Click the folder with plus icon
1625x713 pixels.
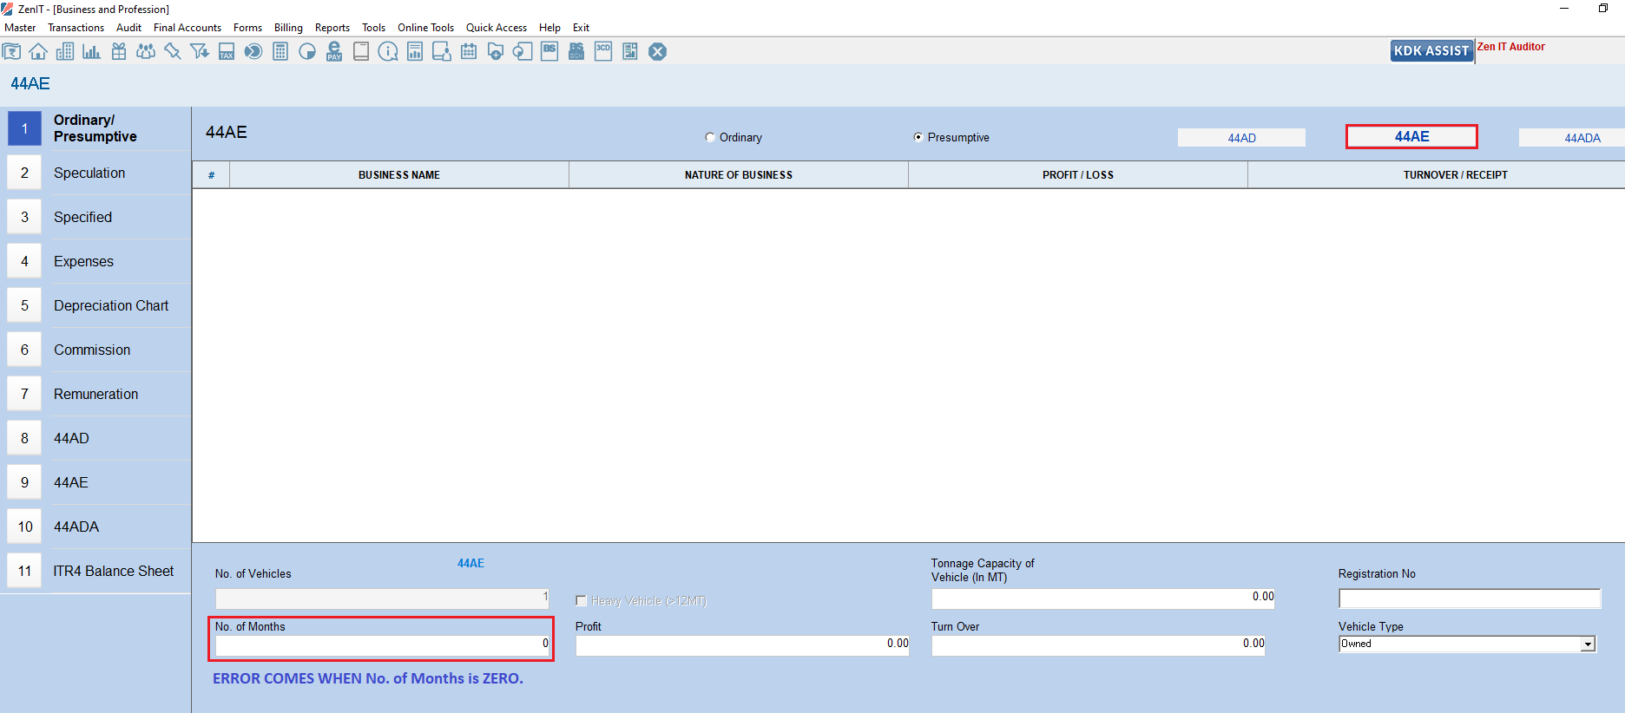496,52
